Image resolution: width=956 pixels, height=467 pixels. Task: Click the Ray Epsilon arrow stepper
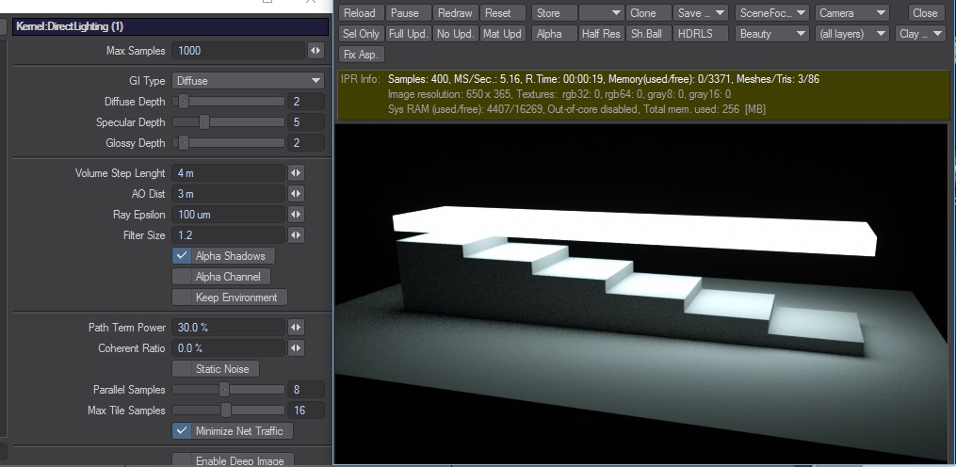click(296, 215)
